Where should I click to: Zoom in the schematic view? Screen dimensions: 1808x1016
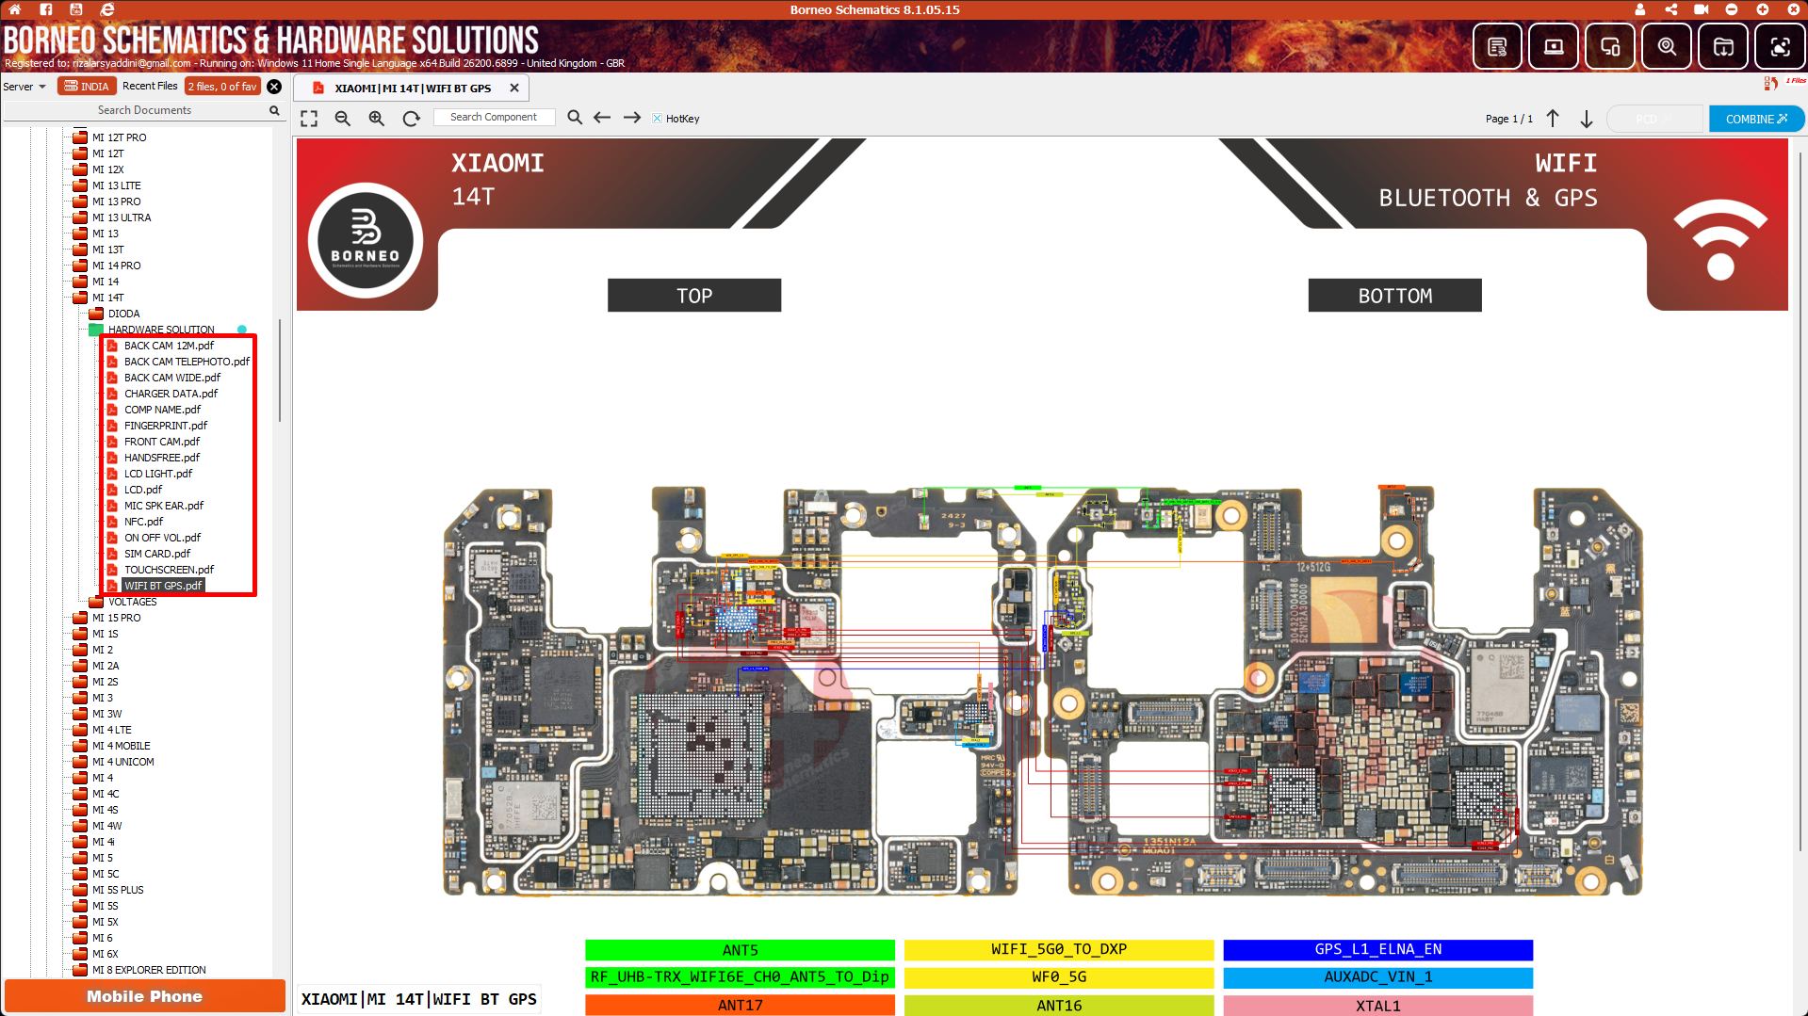coord(377,119)
